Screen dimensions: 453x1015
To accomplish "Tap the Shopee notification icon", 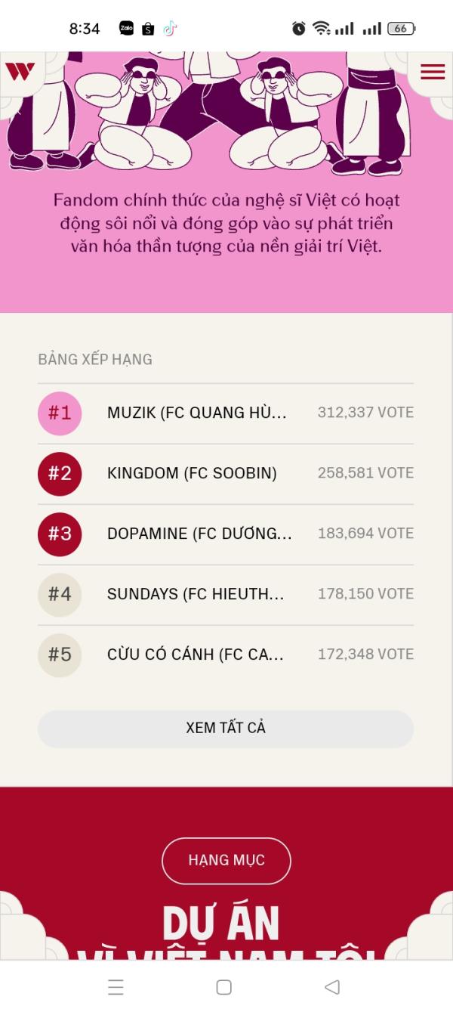I will coord(148,29).
